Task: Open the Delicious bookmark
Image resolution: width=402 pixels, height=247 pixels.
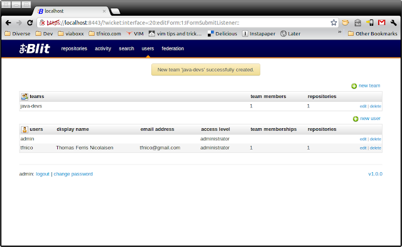Action: click(222, 33)
